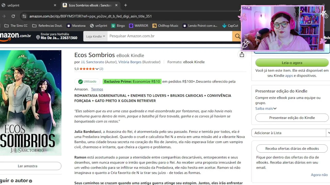Viewport: 330px width, 185px height.
Task: Open the Chillhop Music bookmark
Action: [165, 26]
